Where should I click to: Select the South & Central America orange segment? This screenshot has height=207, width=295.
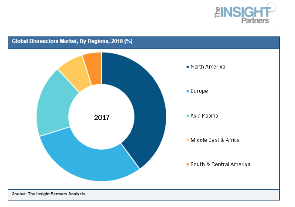[x=94, y=69]
